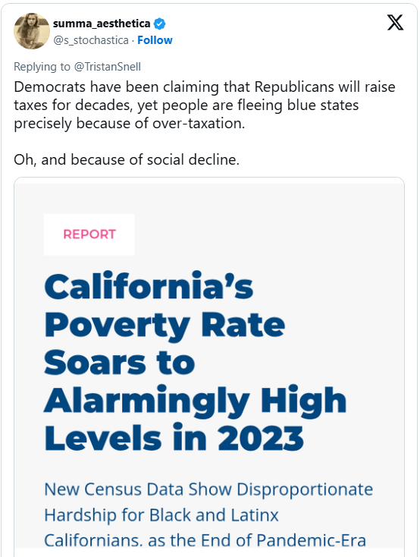Open the @s_stochastica handle link
This screenshot has width=420, height=557.
(91, 40)
